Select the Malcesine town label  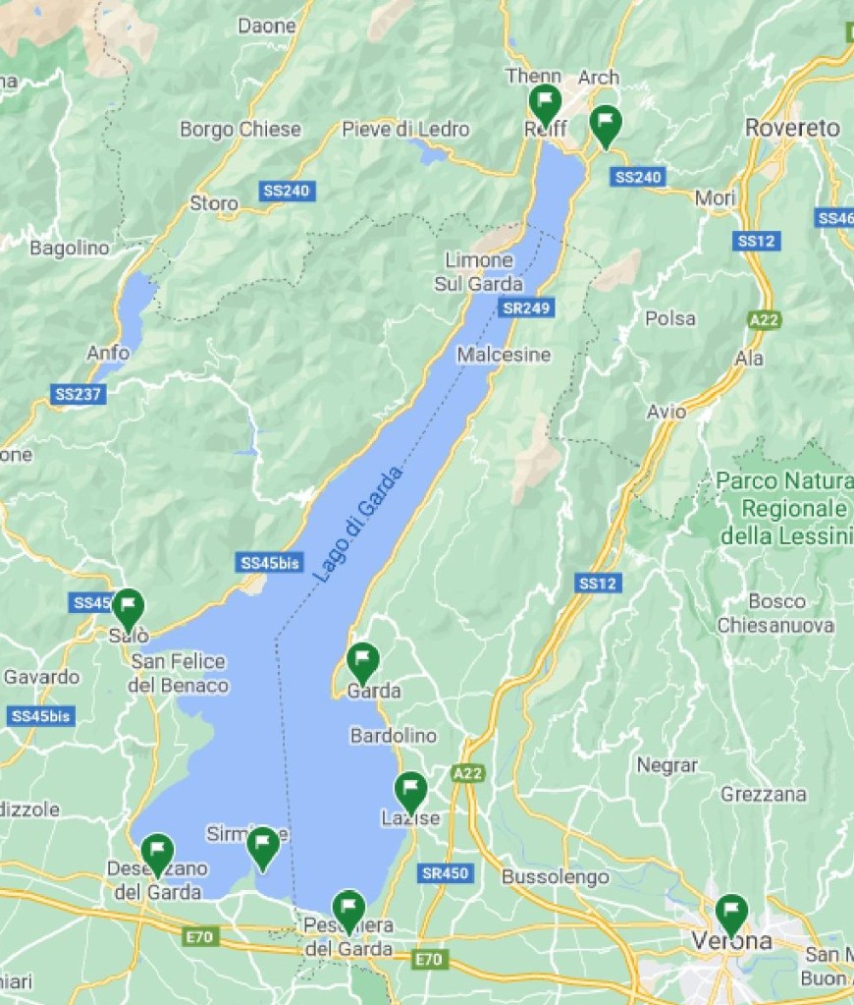pyautogui.click(x=504, y=355)
